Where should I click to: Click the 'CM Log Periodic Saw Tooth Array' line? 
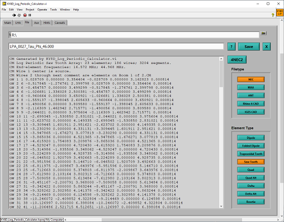click(90, 63)
